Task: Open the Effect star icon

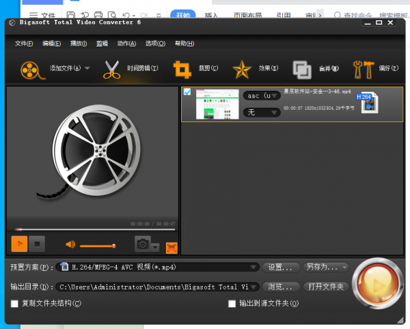Action: tap(242, 70)
